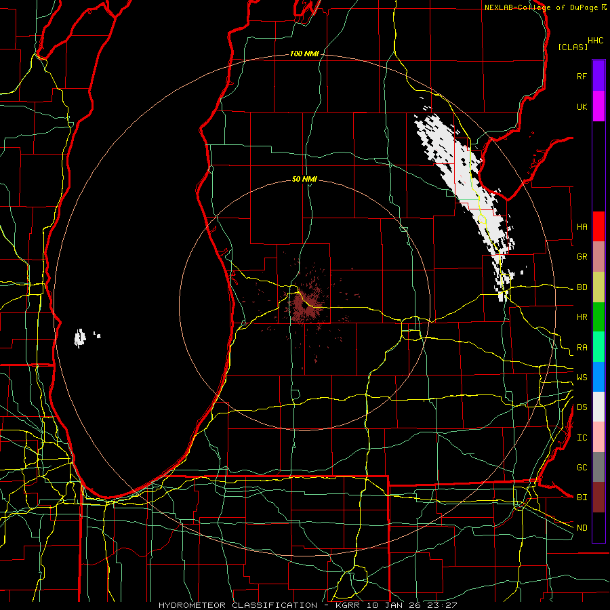Select the yellow BD legend swatch
Viewport: 610px width, 610px height.
pos(598,287)
